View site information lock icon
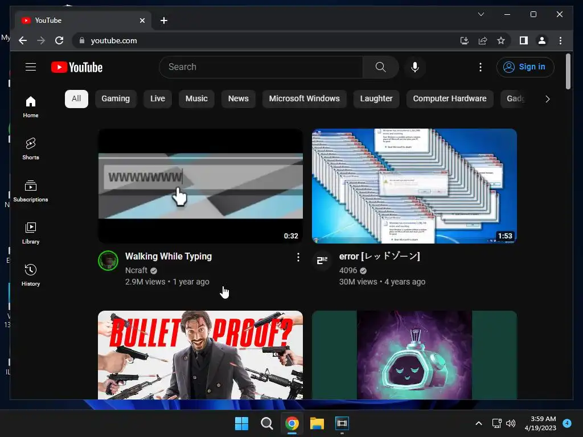The width and height of the screenshot is (583, 437). pyautogui.click(x=82, y=40)
